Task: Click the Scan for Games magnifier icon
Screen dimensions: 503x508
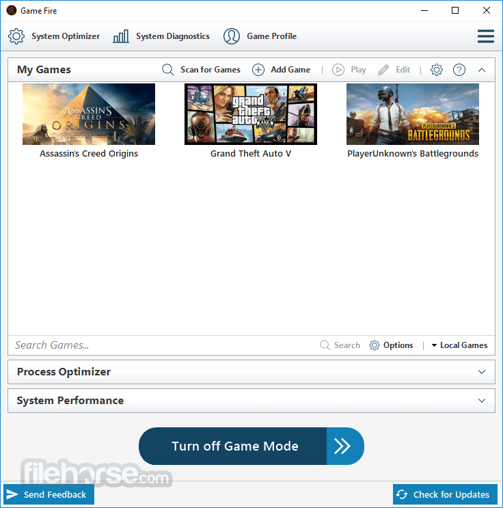Action: click(167, 70)
